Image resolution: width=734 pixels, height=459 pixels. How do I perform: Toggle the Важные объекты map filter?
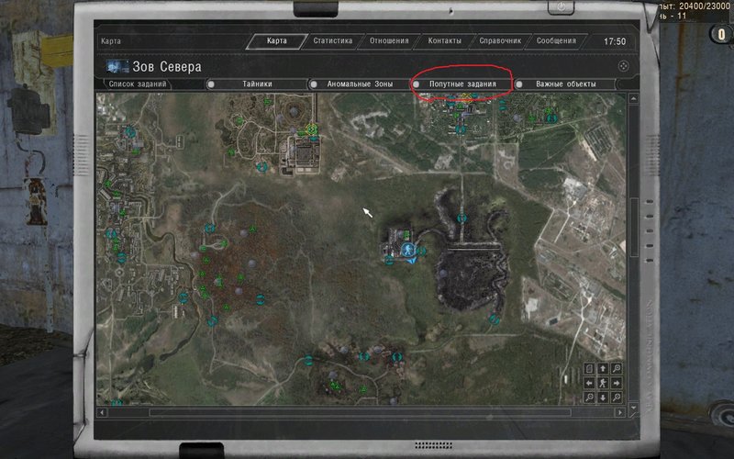click(566, 84)
